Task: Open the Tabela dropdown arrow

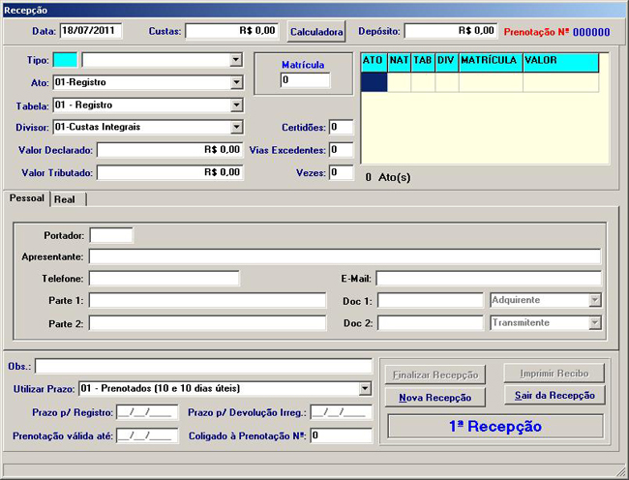Action: pos(236,105)
